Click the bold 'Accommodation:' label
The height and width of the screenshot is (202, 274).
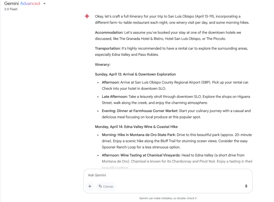pos(109,33)
